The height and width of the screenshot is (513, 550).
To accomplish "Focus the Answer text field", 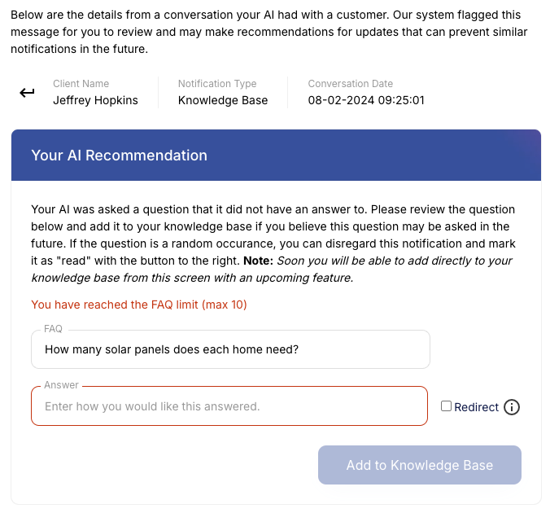I will tap(229, 406).
